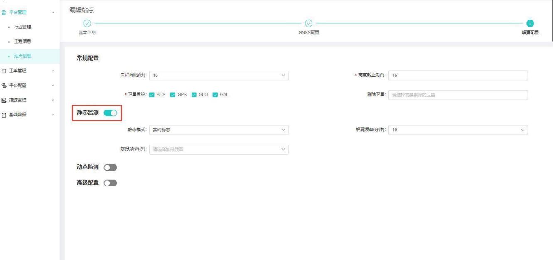553x260 pixels.
Task: Click the 工单管理 sidebar icon
Action: (4, 71)
